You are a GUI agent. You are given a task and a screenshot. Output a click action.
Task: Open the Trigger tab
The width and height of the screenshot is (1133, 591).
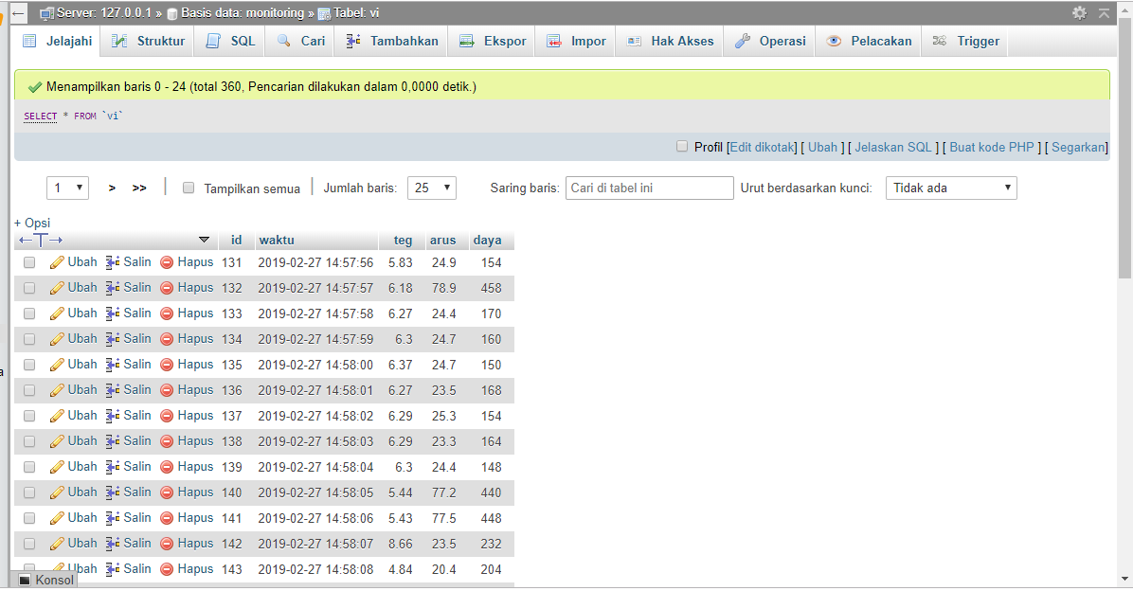coord(966,41)
